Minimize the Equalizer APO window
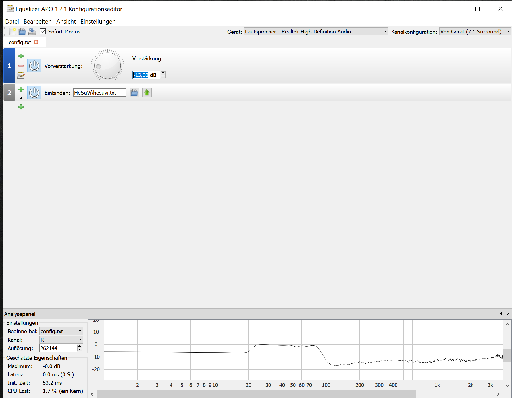 pos(455,9)
